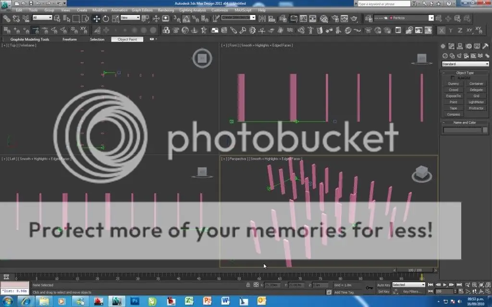Open the Key Filters dialog
The image size is (492, 307).
click(412, 292)
